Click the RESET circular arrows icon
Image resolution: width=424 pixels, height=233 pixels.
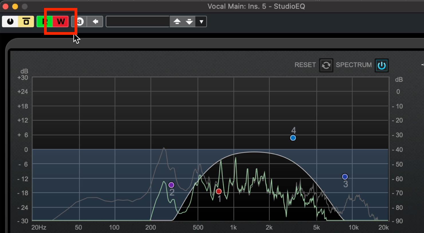coord(326,65)
